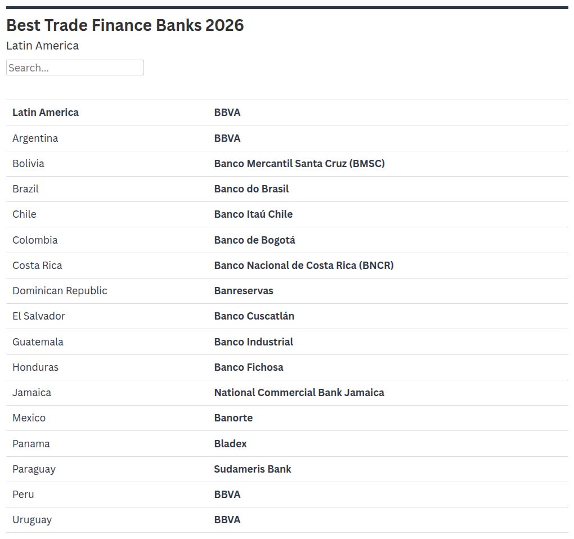Select BBVA in the Uruguay row

click(227, 520)
